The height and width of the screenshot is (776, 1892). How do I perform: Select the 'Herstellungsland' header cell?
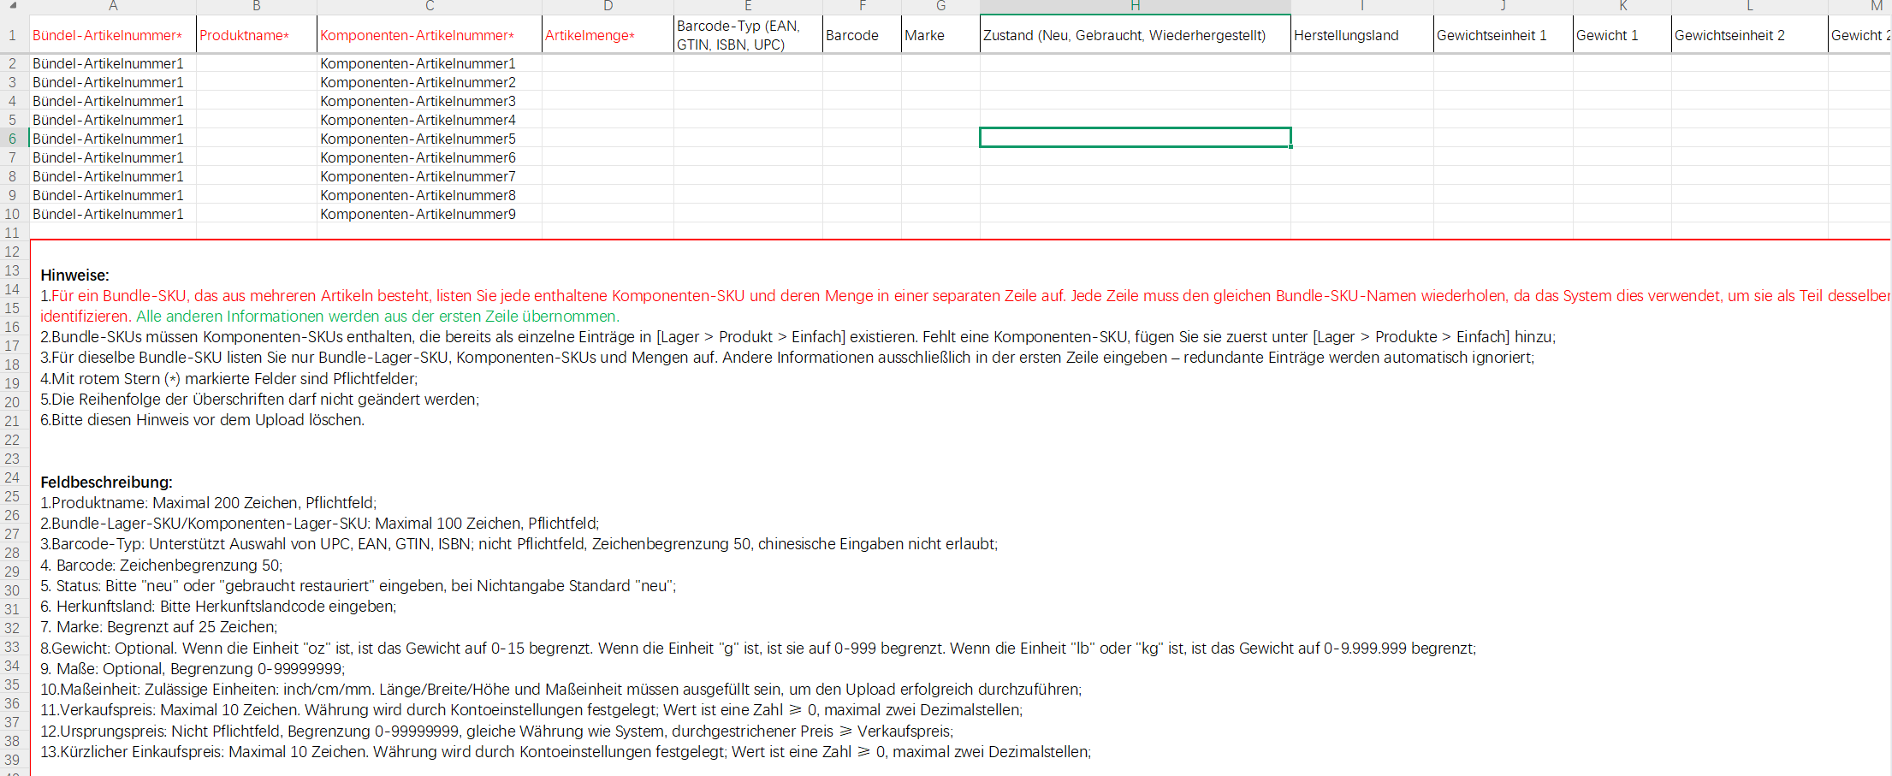coord(1361,35)
